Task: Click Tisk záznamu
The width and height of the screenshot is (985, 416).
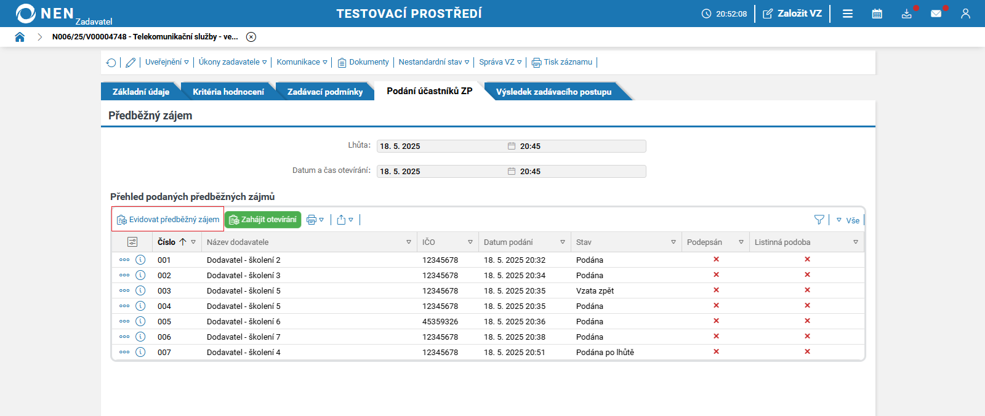Action: pos(562,62)
